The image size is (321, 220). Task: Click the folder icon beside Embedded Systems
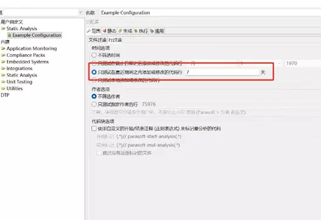click(x=3, y=62)
